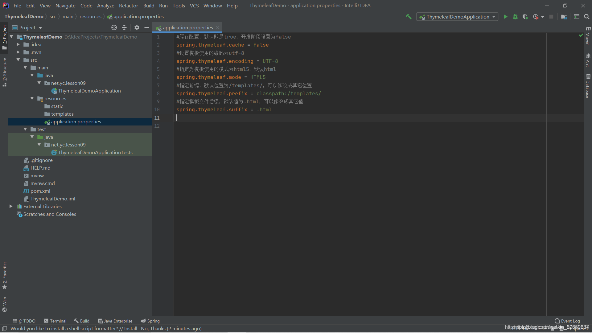The image size is (592, 333).
Task: Open the TODO tool window
Action: tap(24, 321)
